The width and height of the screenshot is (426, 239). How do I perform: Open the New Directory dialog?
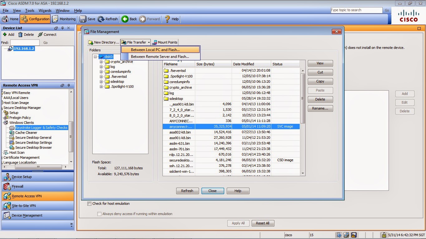104,42
